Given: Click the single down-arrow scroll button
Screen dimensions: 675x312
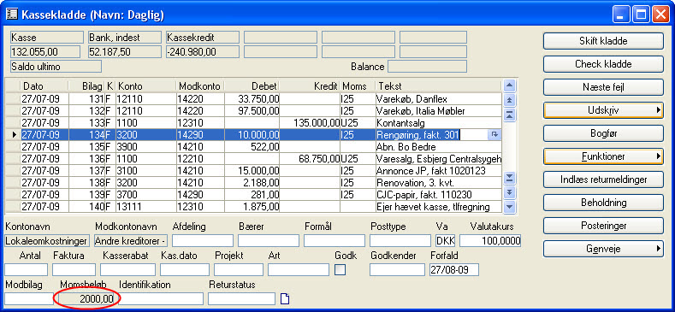Looking at the screenshot, I should (510, 207).
